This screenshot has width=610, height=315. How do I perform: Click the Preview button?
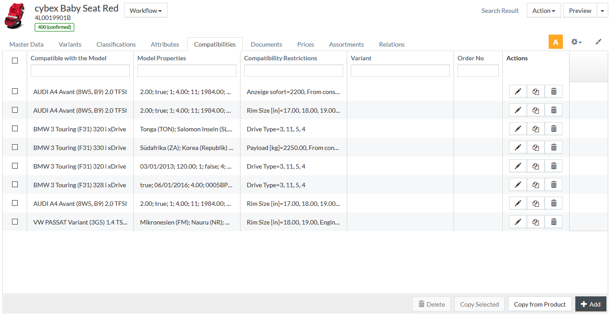click(x=580, y=11)
